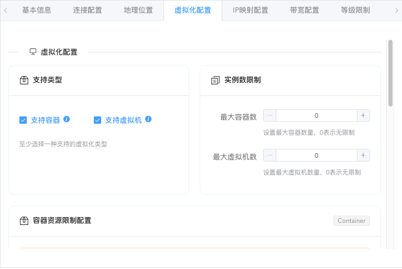Click the 支持类型 box icon
The width and height of the screenshot is (402, 269).
click(x=24, y=80)
